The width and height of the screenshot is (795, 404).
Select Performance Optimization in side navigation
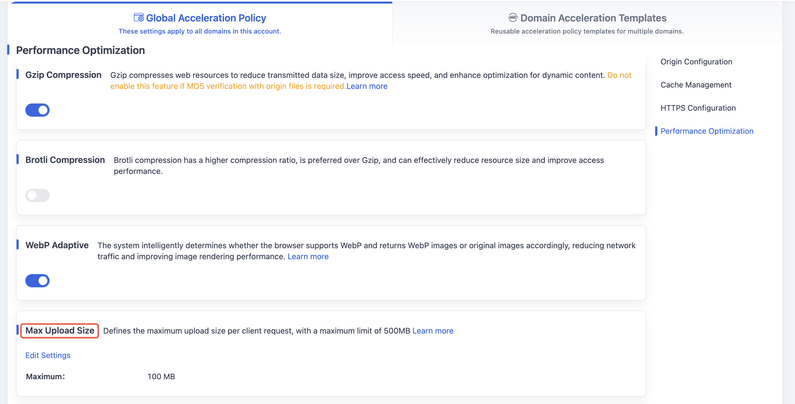(707, 131)
